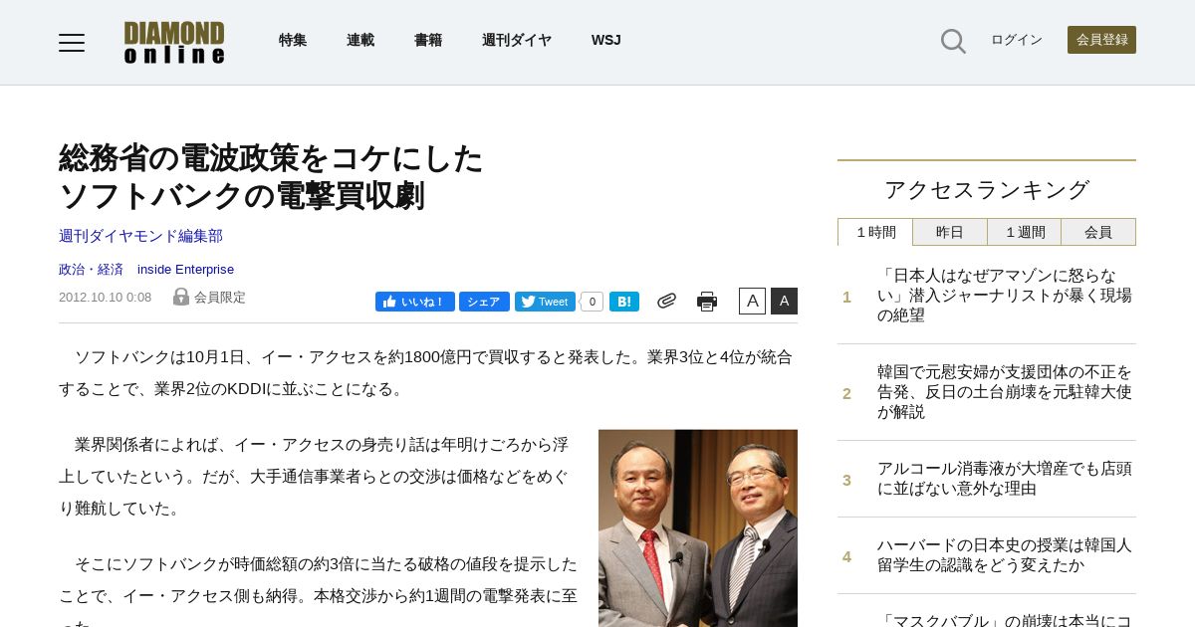Open 連載 in navigation

point(360,40)
